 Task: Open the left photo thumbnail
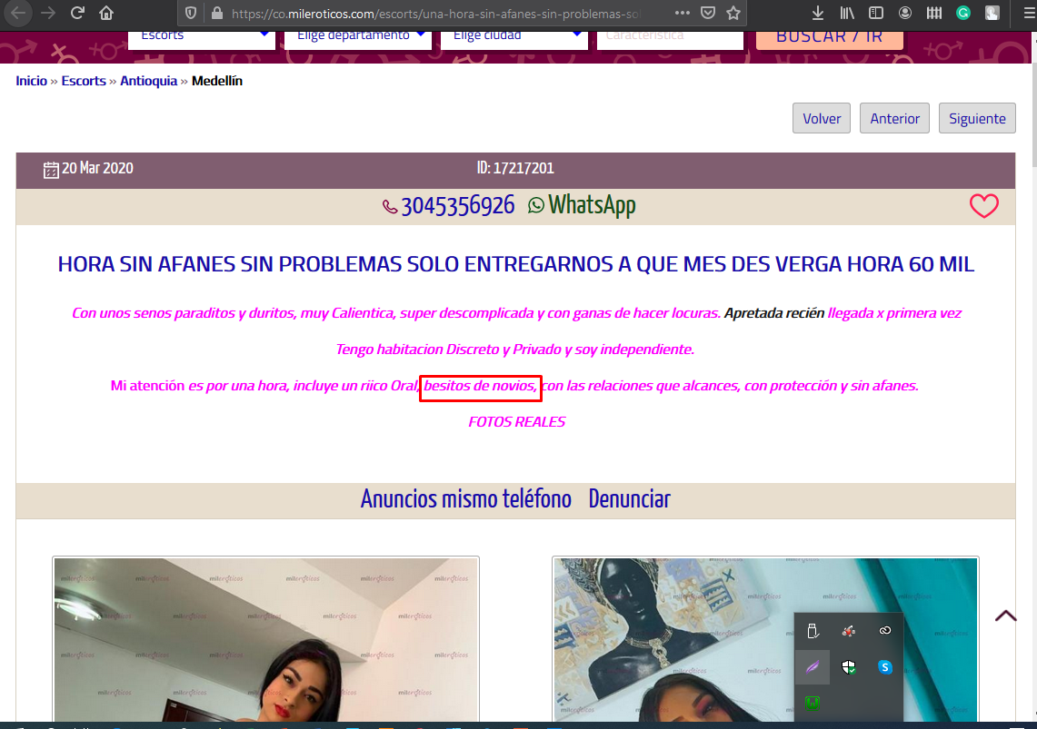pyautogui.click(x=266, y=639)
